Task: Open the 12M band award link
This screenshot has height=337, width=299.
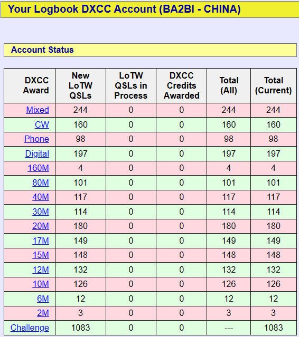Action: 41,269
